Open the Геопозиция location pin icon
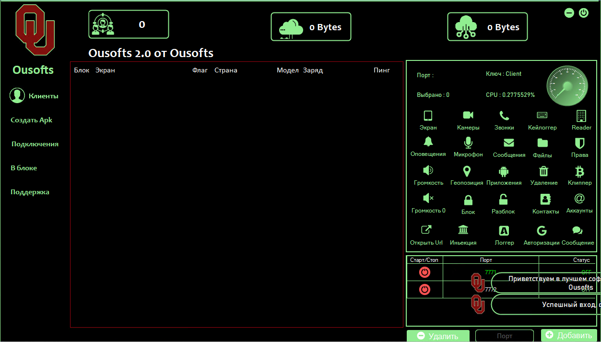 point(467,171)
